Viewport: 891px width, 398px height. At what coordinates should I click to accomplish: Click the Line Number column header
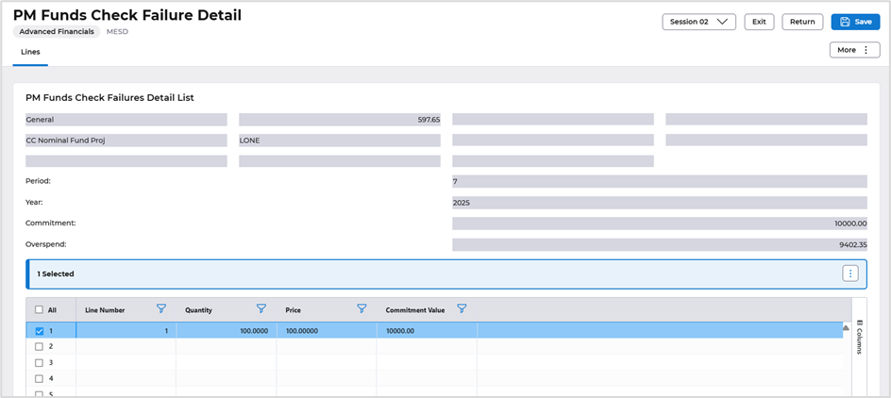(105, 310)
